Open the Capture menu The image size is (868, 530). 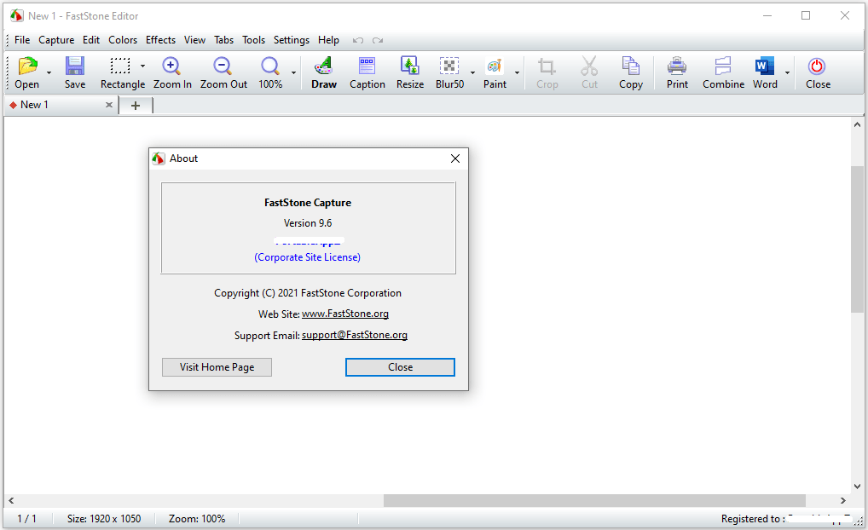tap(56, 40)
